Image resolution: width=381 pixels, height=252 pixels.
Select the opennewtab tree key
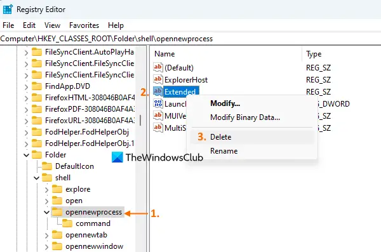[x=86, y=235]
